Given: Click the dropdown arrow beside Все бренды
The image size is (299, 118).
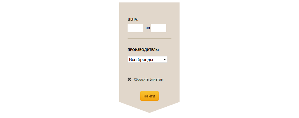Looking at the screenshot, I should 165,59.
